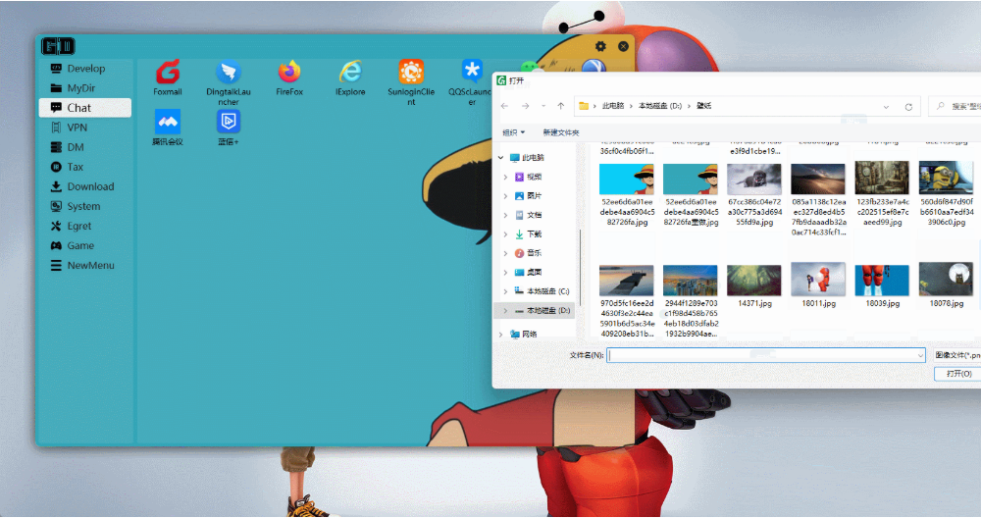Screen dimensions: 981x518
Task: Open the QQScLauncher icon
Action: point(472,72)
